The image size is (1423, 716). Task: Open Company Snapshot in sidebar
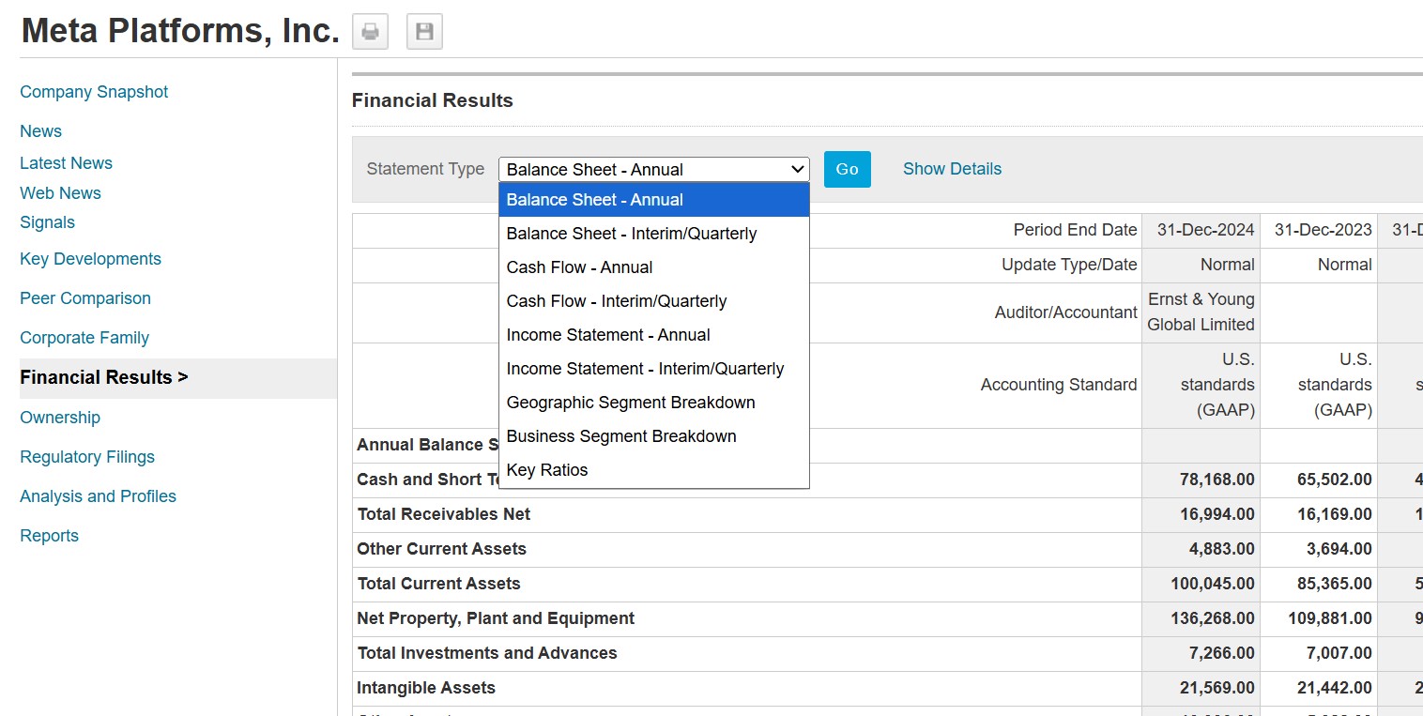click(x=94, y=92)
